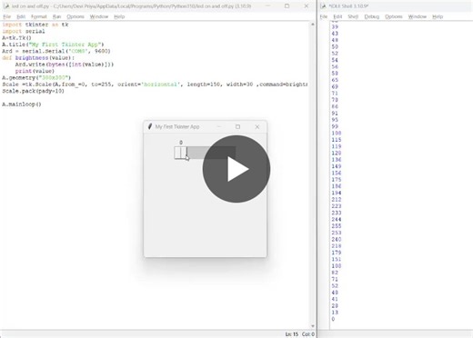Close the editor window
The width and height of the screenshot is (473, 338).
[307, 6]
